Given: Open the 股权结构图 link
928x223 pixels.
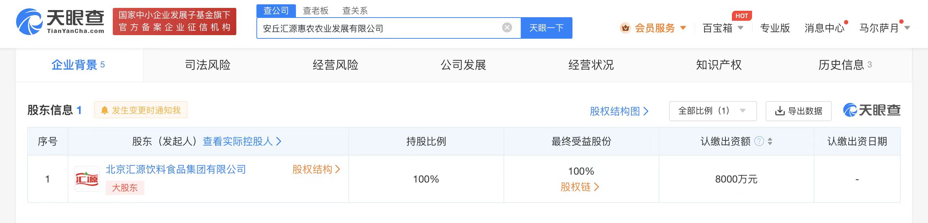Looking at the screenshot, I should point(619,111).
